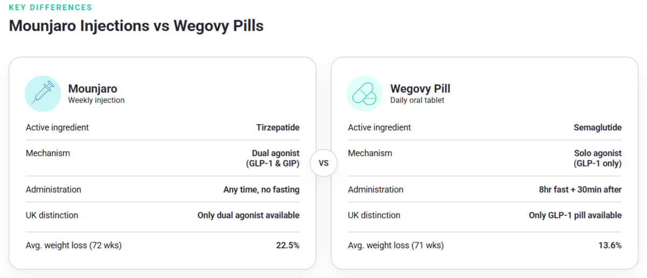Click 'Avg. weight loss (72 wks)' row label

[x=74, y=246]
